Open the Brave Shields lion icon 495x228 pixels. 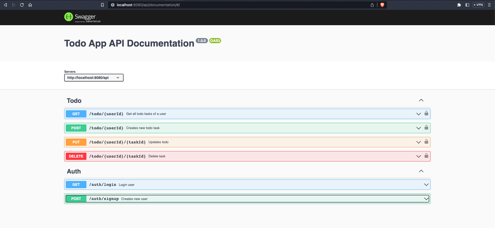382,5
